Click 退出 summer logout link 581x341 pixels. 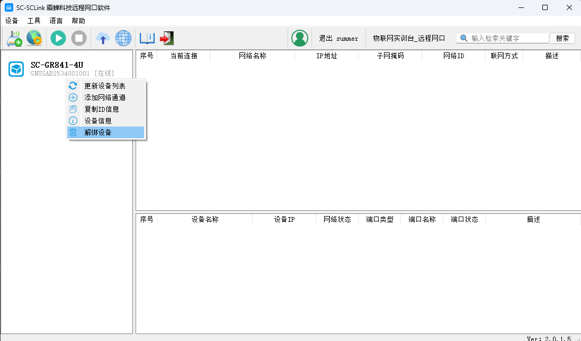338,39
